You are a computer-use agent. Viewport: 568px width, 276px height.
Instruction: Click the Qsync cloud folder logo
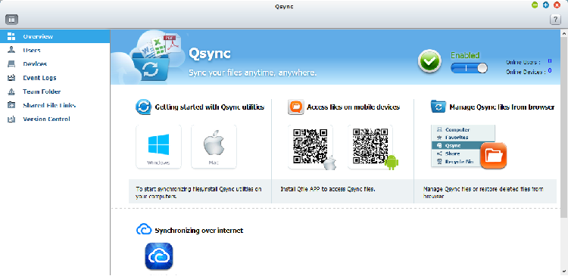pos(151,58)
